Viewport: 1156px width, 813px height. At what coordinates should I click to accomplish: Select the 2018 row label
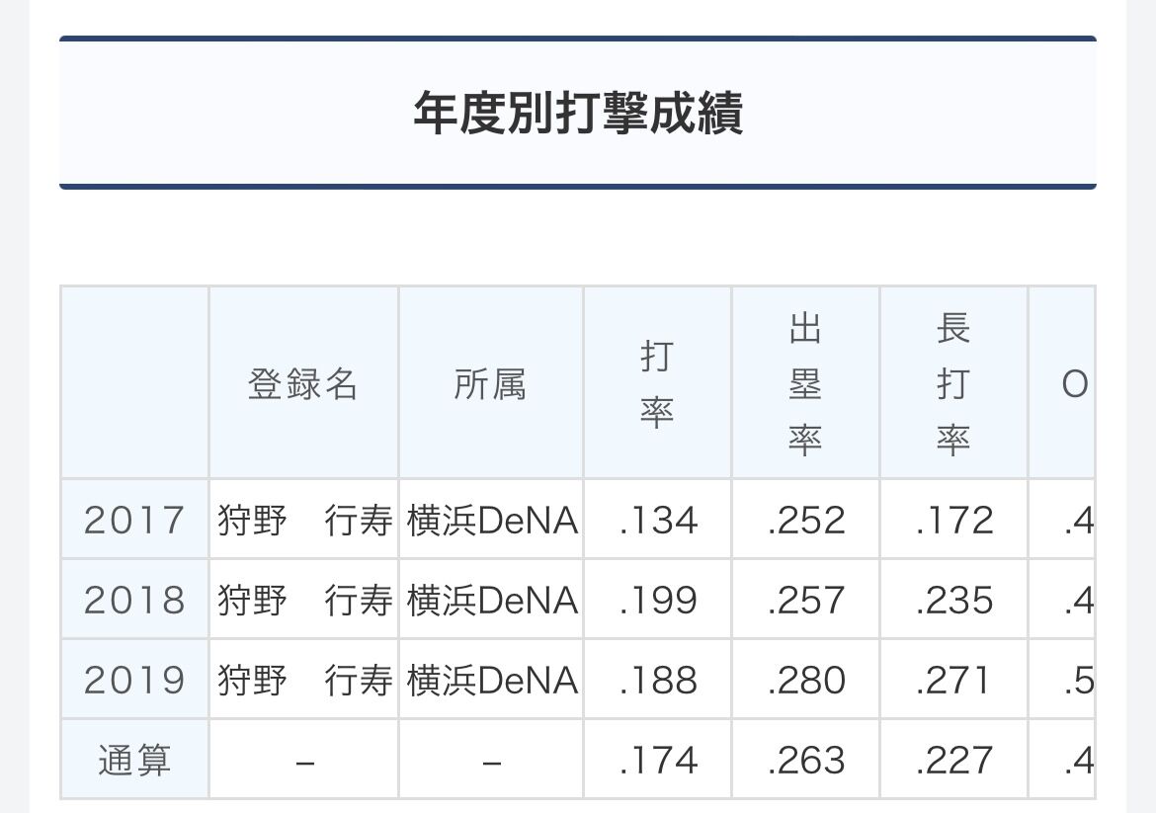coord(134,600)
